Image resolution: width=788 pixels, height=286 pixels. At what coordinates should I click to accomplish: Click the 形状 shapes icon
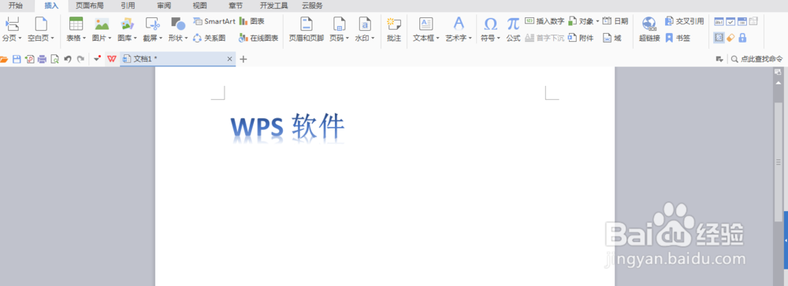178,24
